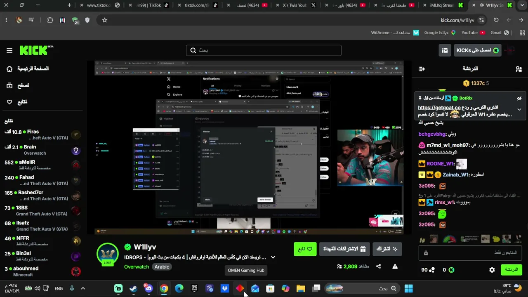The width and height of the screenshot is (528, 297).
Task: Open the browser extensions puzzle icon
Action: pos(50,20)
